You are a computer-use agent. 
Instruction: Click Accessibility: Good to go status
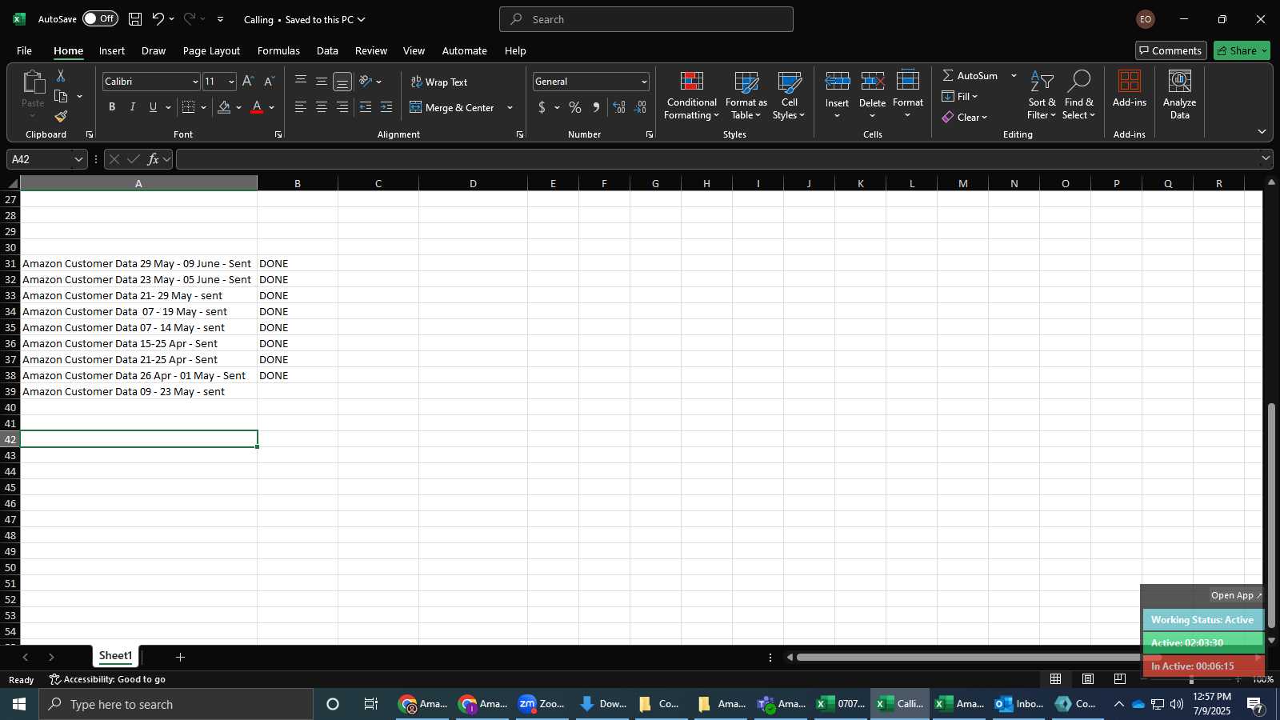point(107,679)
